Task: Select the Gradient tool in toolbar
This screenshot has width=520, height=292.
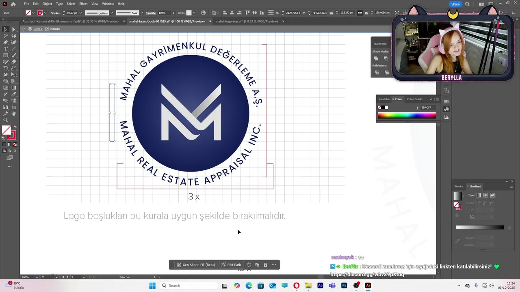Action: pos(14,88)
